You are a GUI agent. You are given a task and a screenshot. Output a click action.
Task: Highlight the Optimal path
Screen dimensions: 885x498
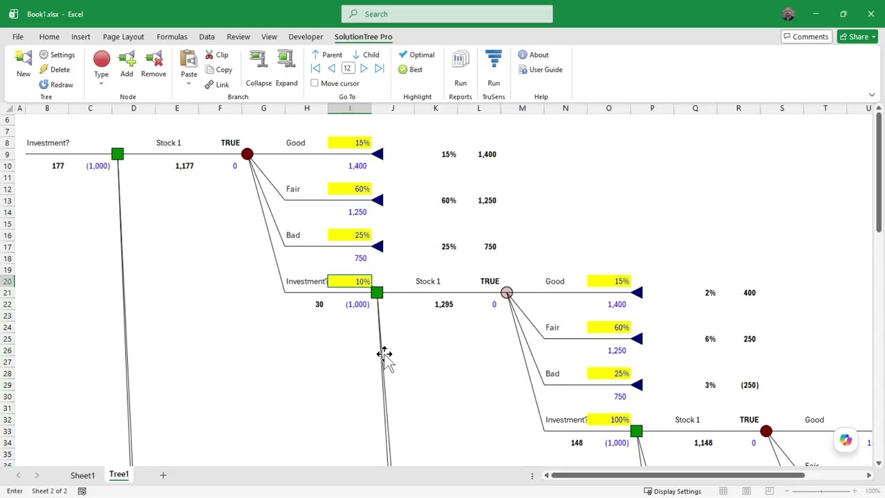click(x=416, y=55)
